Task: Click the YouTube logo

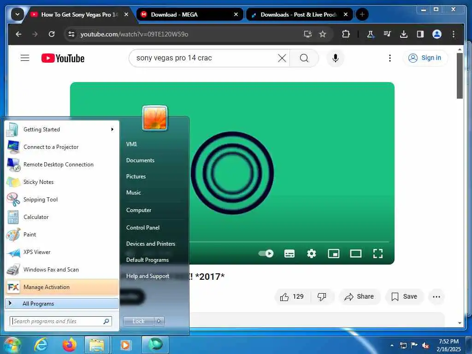Action: [x=63, y=58]
